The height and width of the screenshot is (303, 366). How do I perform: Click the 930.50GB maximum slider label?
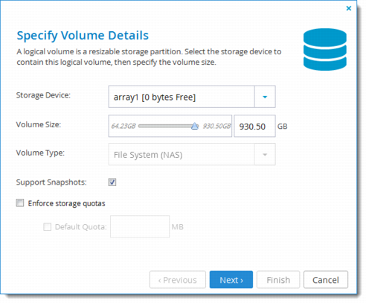(x=216, y=126)
